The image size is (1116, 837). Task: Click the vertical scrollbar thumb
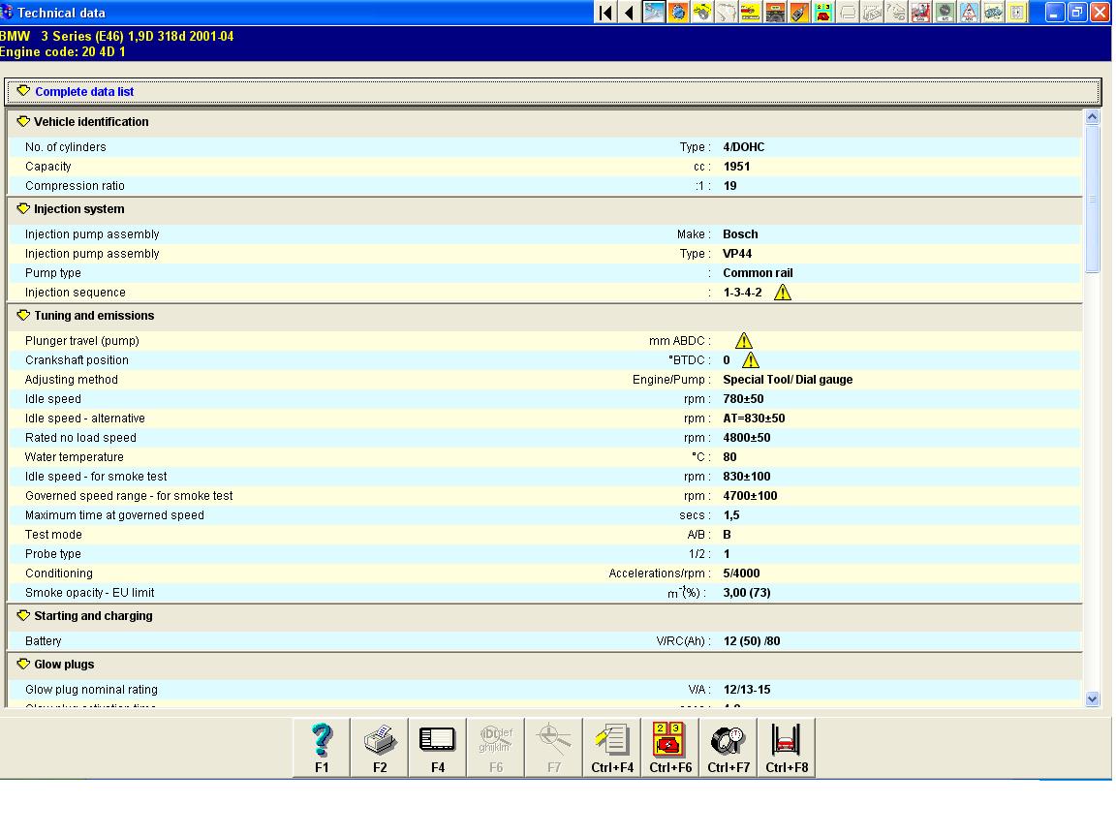1093,200
